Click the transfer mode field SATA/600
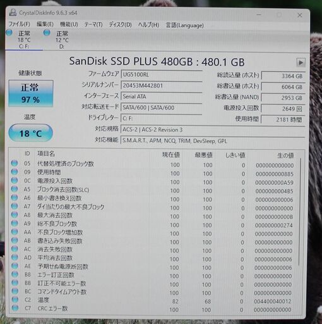The width and height of the screenshot is (322, 324). click(x=162, y=108)
